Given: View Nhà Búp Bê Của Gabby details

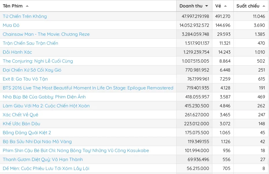Looking at the screenshot, I should pyautogui.click(x=44, y=97).
